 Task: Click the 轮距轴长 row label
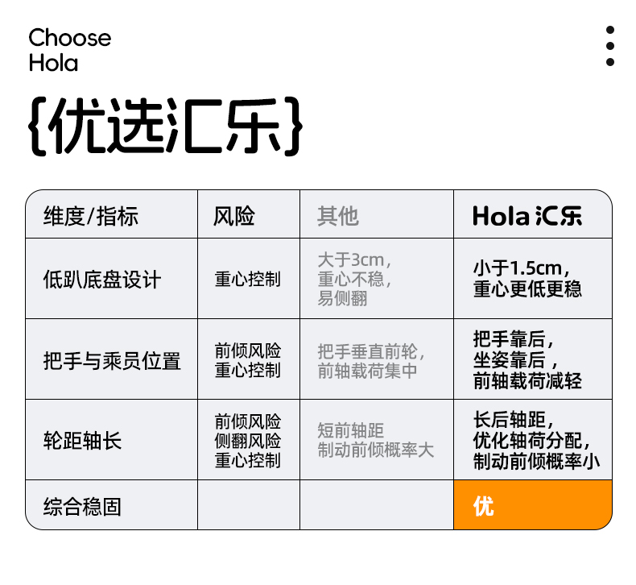[x=82, y=441]
